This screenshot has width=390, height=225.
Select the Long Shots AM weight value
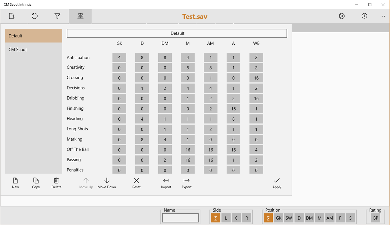pos(211,130)
